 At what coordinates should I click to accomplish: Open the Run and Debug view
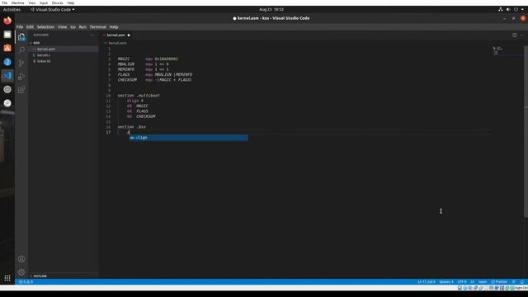[x=21, y=77]
